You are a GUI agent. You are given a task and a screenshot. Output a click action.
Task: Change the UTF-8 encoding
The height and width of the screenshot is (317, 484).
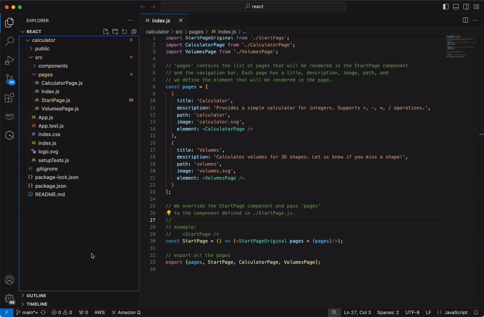412,312
